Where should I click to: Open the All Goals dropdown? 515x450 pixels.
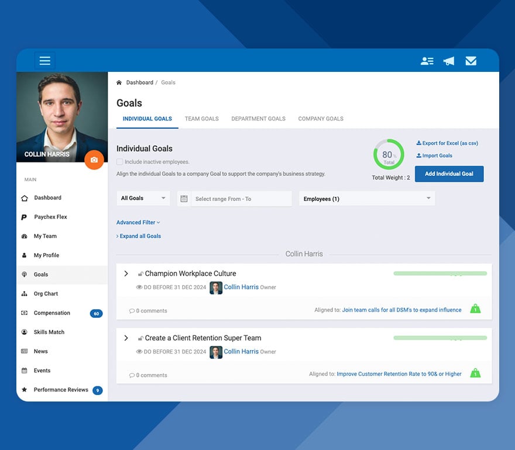pos(142,199)
